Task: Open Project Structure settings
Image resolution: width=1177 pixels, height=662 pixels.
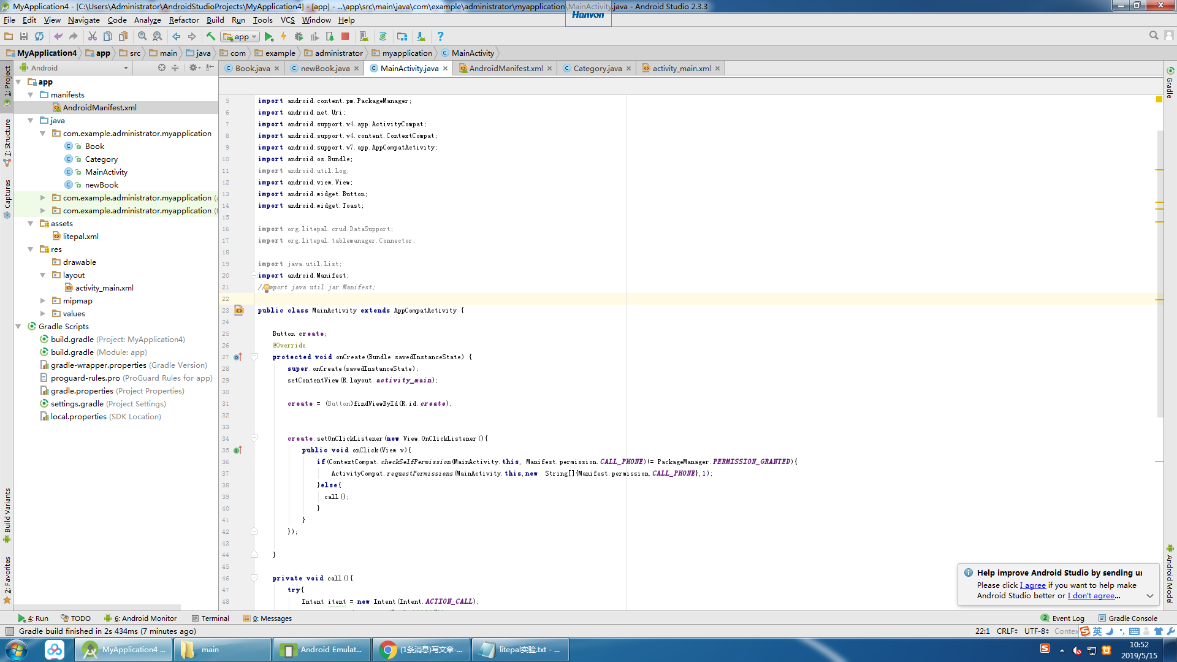Action: (402, 36)
